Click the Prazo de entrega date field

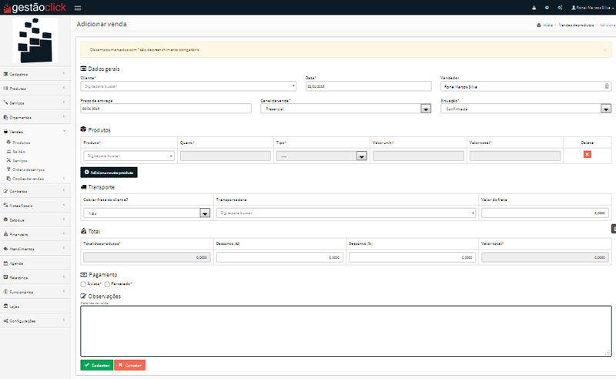(166, 109)
